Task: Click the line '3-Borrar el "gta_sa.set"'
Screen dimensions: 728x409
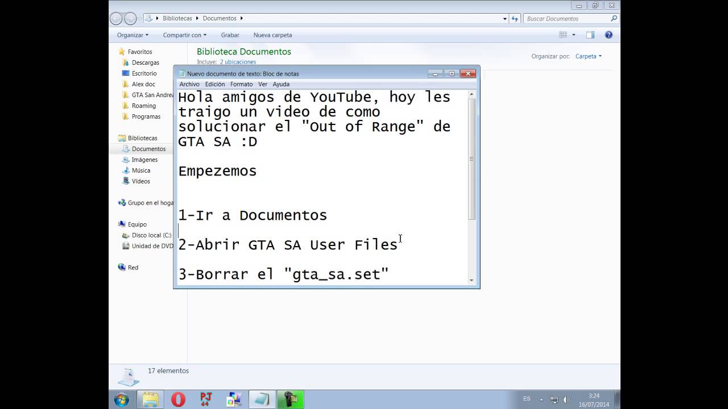Action: [x=283, y=274]
